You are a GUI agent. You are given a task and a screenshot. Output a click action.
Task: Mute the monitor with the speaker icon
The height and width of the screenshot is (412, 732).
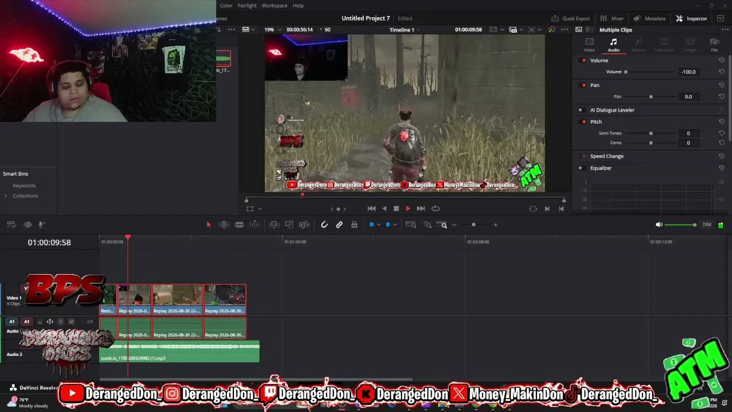coord(659,225)
